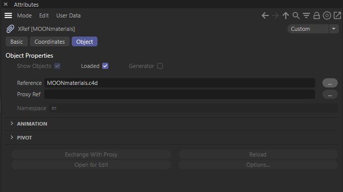343x192 pixels.
Task: Click the Options... button
Action: coord(258,165)
